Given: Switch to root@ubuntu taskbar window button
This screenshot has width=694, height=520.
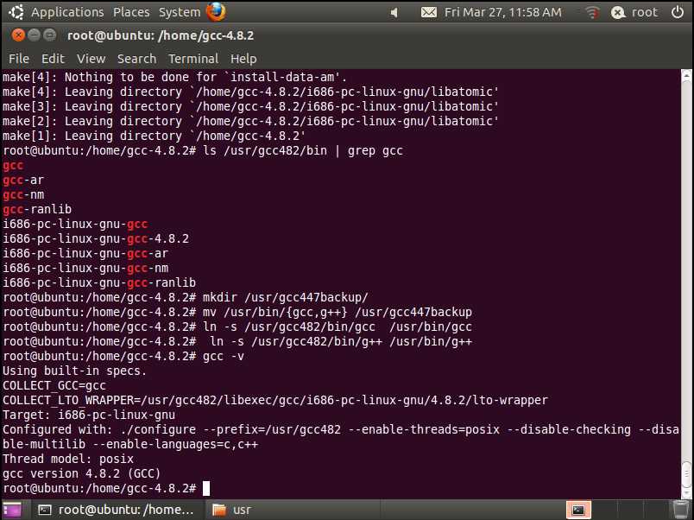Looking at the screenshot, I should 117,510.
